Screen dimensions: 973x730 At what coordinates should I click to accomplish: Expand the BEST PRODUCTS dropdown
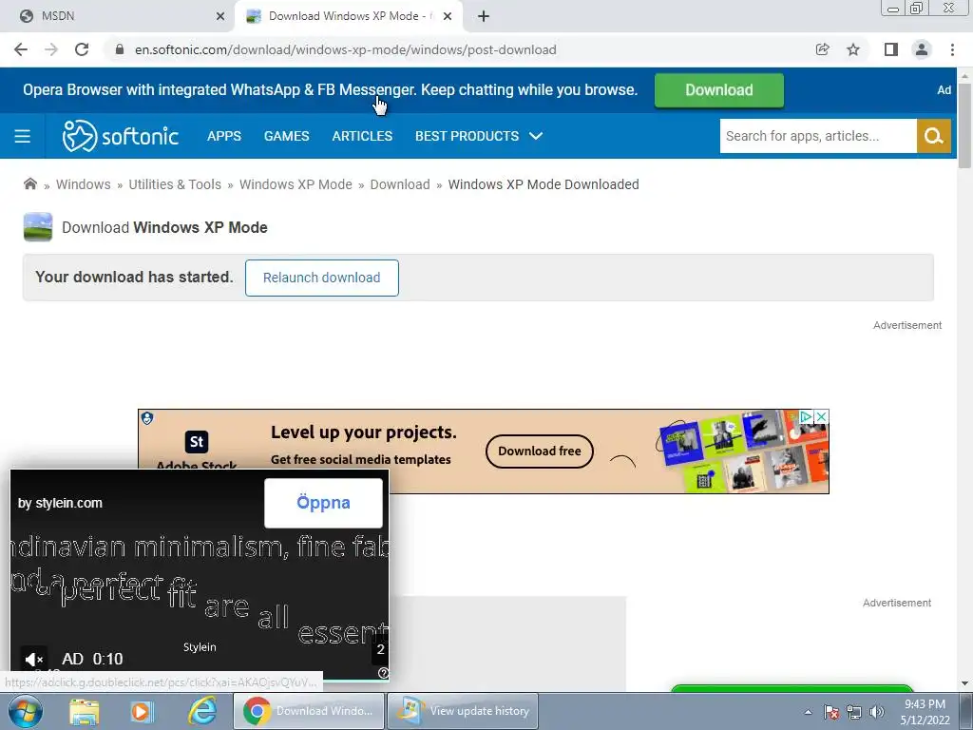(479, 136)
